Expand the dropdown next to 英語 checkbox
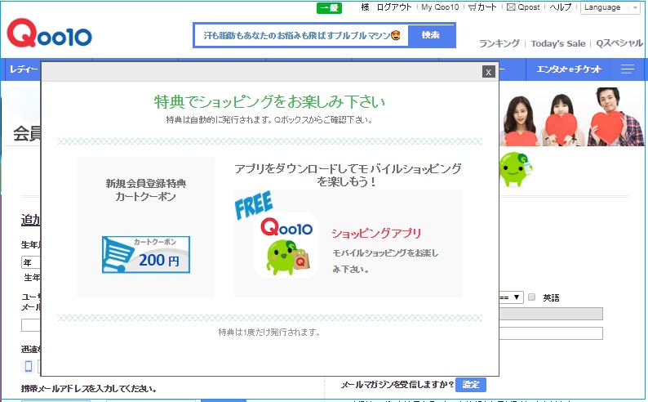The image size is (648, 402). [511, 297]
